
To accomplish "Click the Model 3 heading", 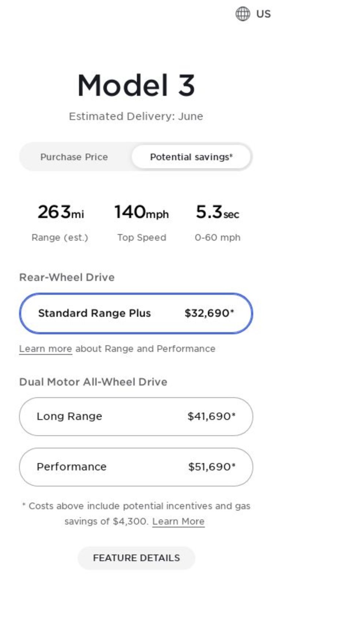I will [136, 85].
